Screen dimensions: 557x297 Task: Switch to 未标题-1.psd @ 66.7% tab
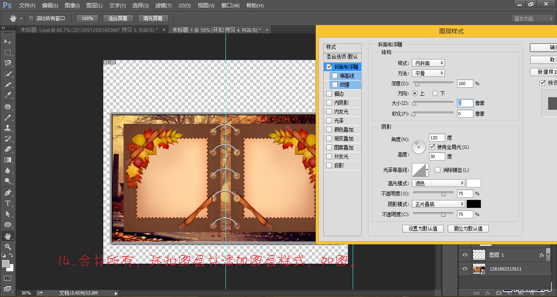point(89,30)
